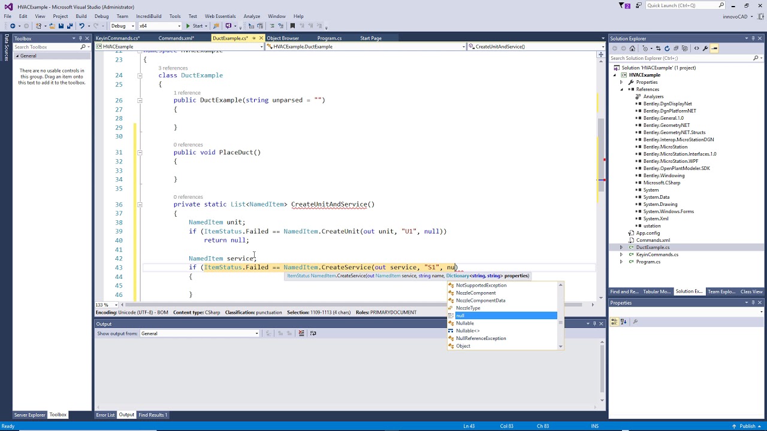Toggle auto-hide pin on Output panel
767x431 pixels.
594,324
